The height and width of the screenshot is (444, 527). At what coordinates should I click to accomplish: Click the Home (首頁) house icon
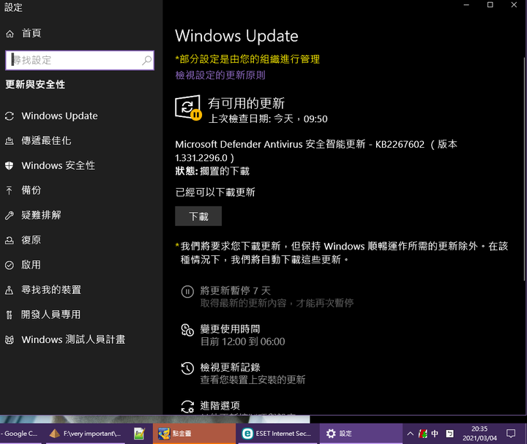[10, 34]
